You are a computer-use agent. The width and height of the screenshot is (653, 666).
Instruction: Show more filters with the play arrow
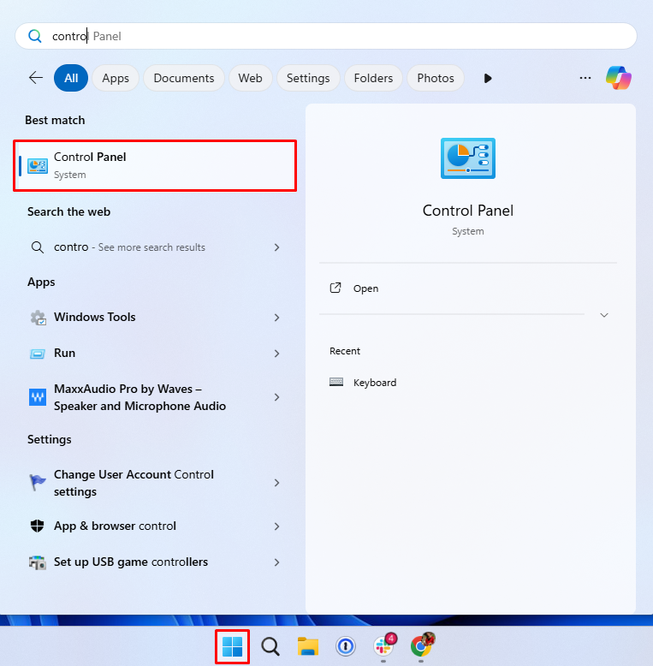click(x=488, y=78)
